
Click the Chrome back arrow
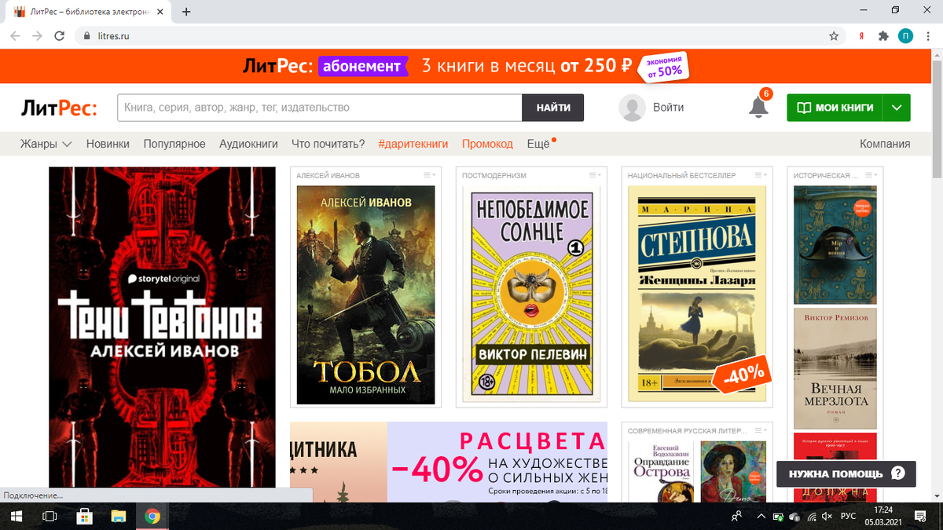(16, 36)
